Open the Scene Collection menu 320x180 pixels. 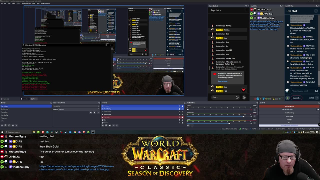[x=26, y=3]
